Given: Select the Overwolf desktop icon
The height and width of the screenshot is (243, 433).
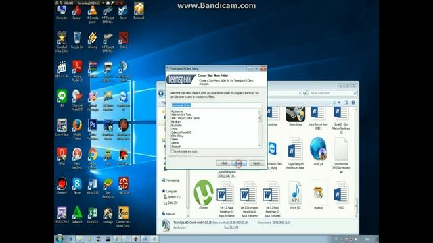Looking at the screenshot, I should pyautogui.click(x=62, y=186).
